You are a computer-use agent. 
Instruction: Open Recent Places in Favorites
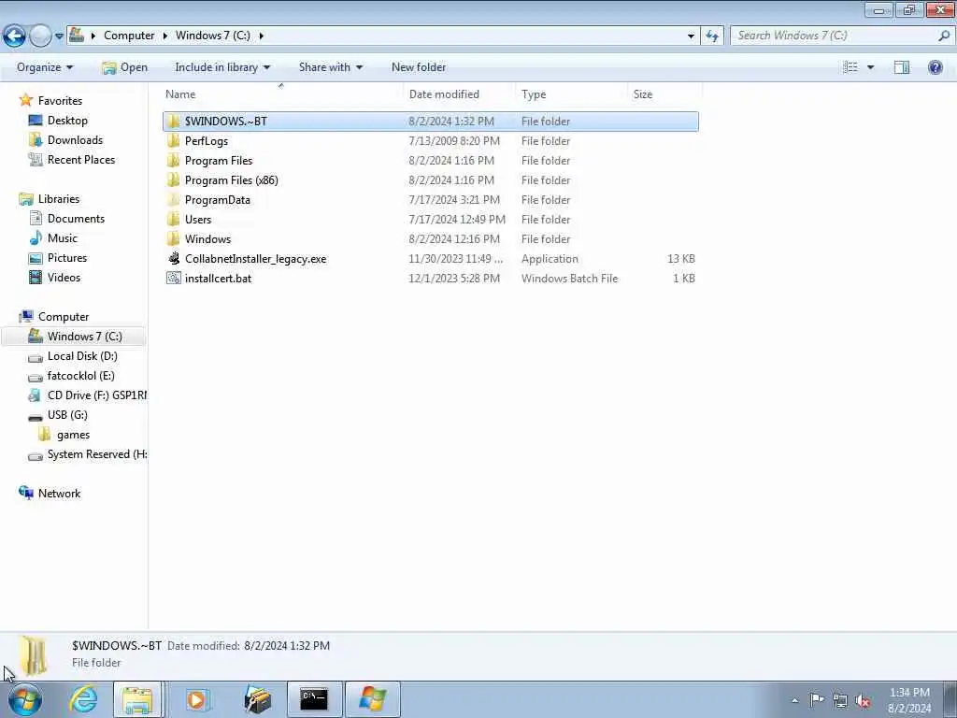81,159
